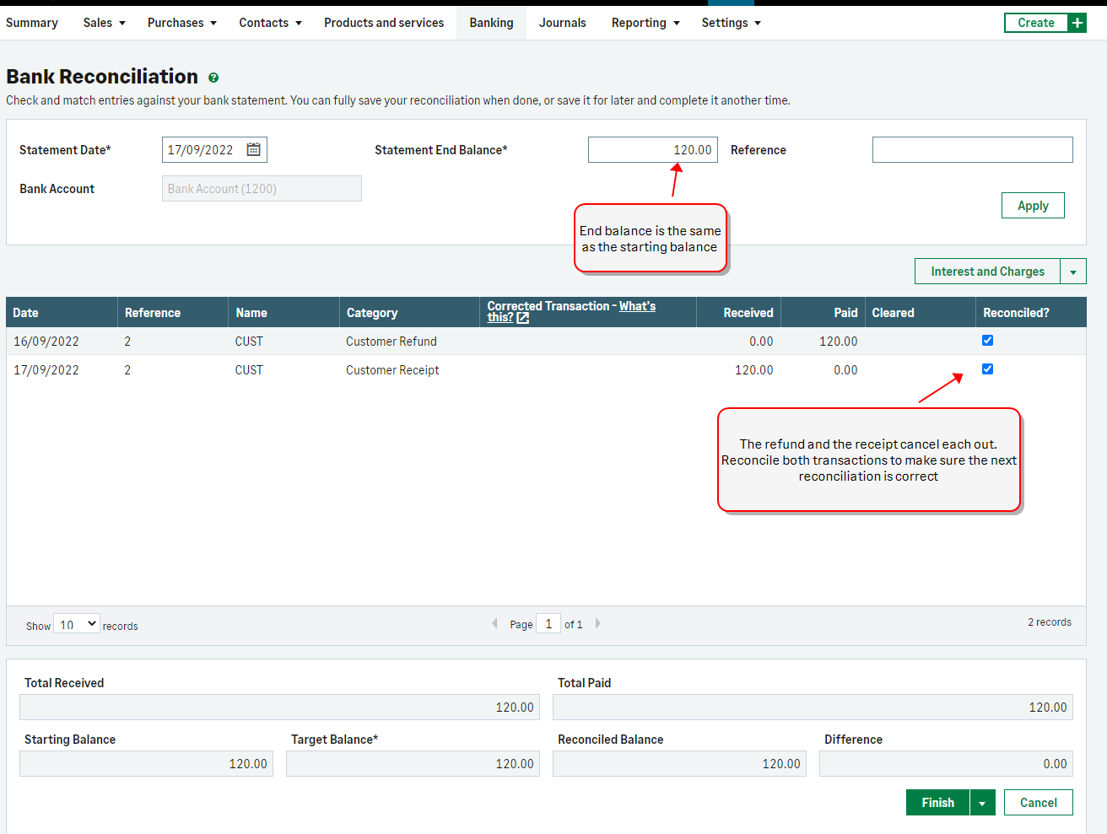The height and width of the screenshot is (834, 1107).
Task: Click the Statement End Balance field
Action: [652, 150]
